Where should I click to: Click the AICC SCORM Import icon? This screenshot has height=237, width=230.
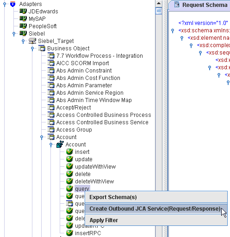[51, 63]
